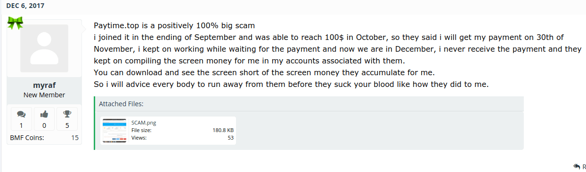Click the thumbs up likes icon
This screenshot has width=586, height=172.
coord(44,114)
